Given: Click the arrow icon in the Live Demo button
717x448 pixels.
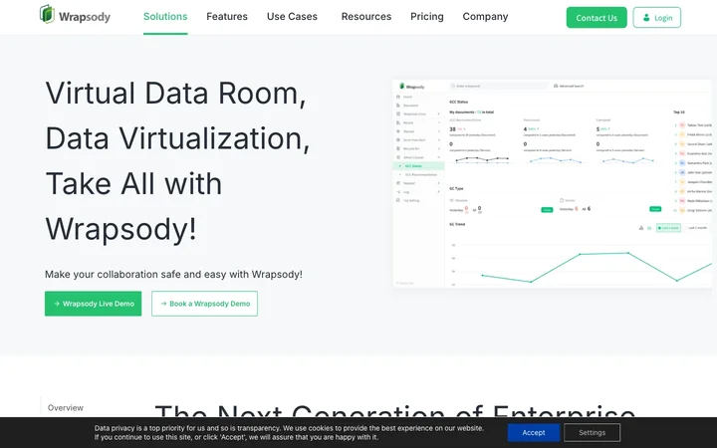Looking at the screenshot, I should click(57, 304).
